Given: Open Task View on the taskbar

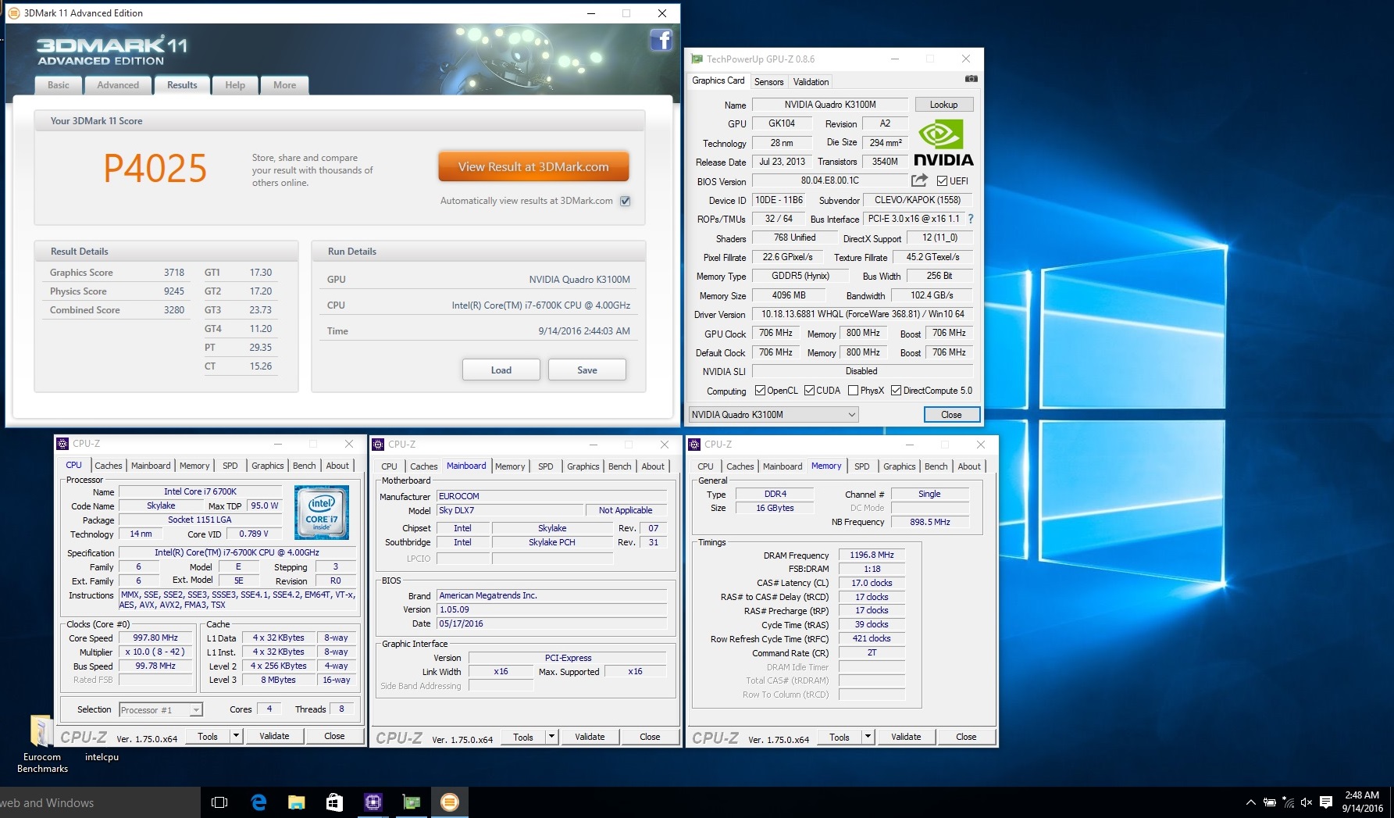Looking at the screenshot, I should pyautogui.click(x=219, y=802).
